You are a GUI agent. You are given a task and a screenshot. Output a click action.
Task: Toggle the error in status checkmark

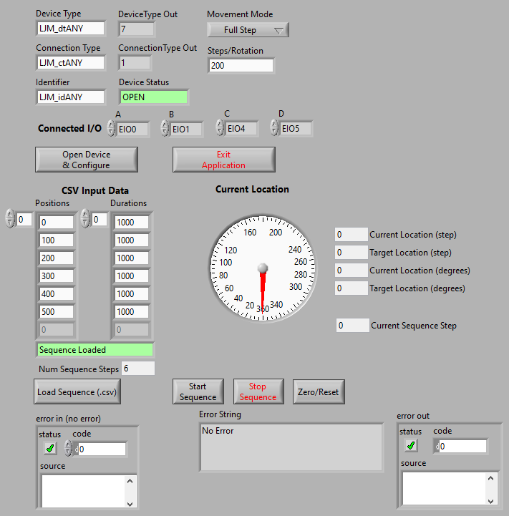click(x=50, y=448)
